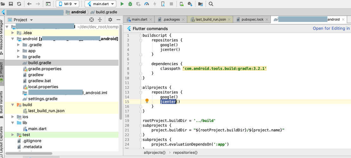351x158 pixels.
Task: Switch to the pubspec.lock tab
Action: tap(252, 19)
